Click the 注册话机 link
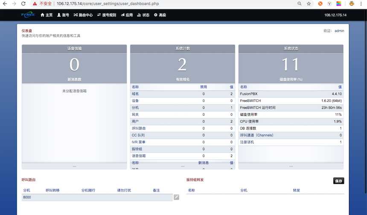 click(247, 142)
